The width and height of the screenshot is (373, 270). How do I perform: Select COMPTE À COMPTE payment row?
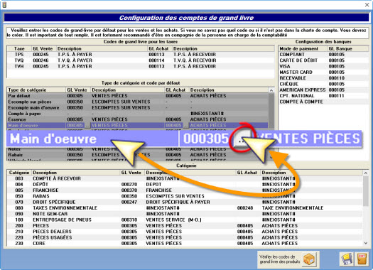click(323, 102)
